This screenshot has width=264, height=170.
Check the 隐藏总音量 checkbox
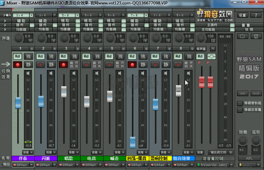[240, 110]
